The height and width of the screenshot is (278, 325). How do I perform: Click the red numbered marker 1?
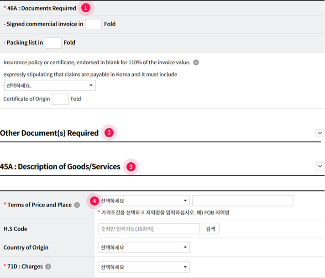85,8
